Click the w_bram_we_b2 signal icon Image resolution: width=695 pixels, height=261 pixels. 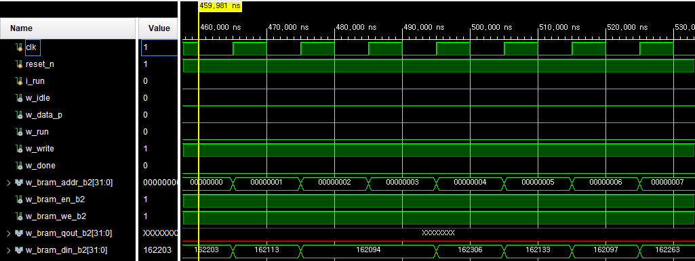pyautogui.click(x=18, y=216)
